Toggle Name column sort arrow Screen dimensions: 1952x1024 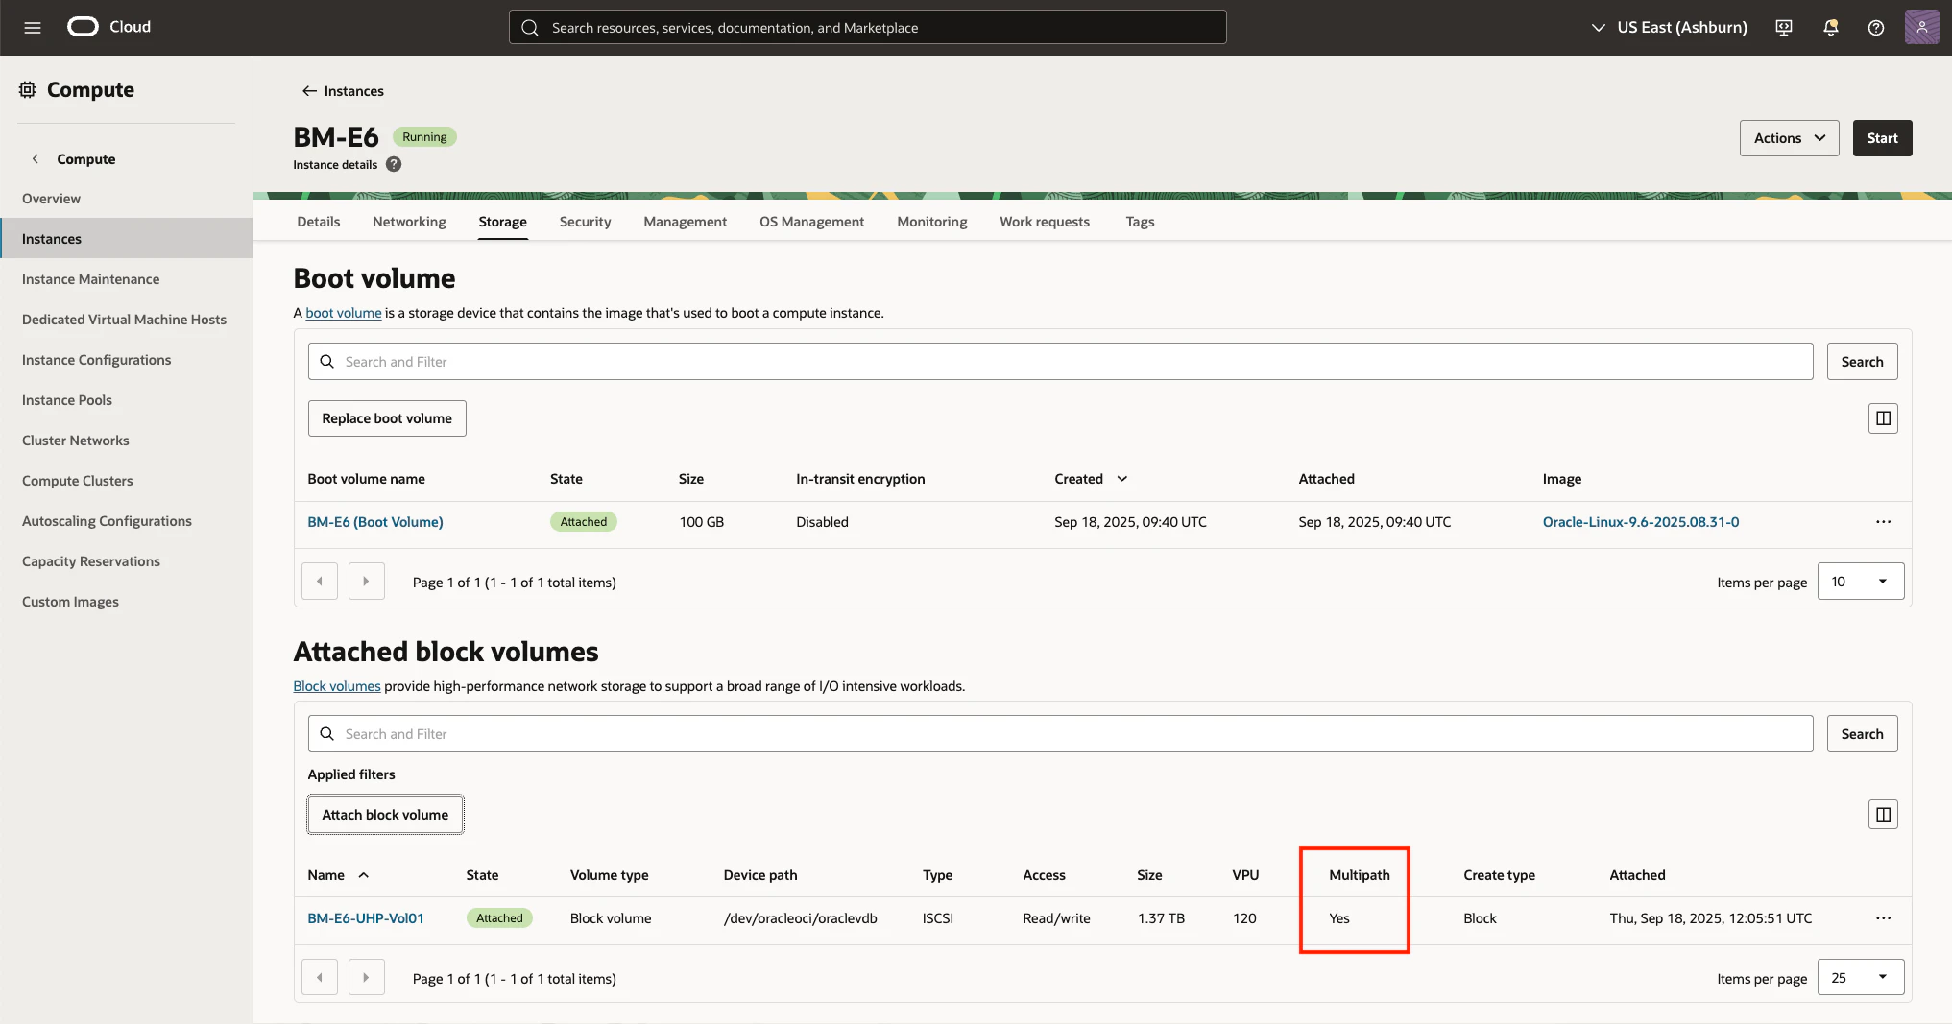coord(364,875)
